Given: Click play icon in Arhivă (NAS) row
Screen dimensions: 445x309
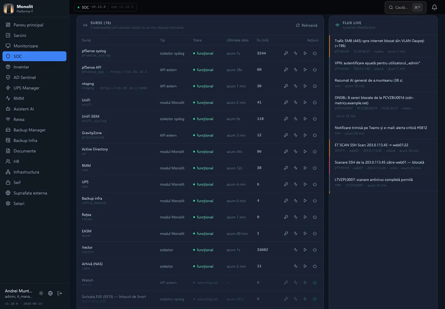Looking at the screenshot, I should (x=305, y=266).
